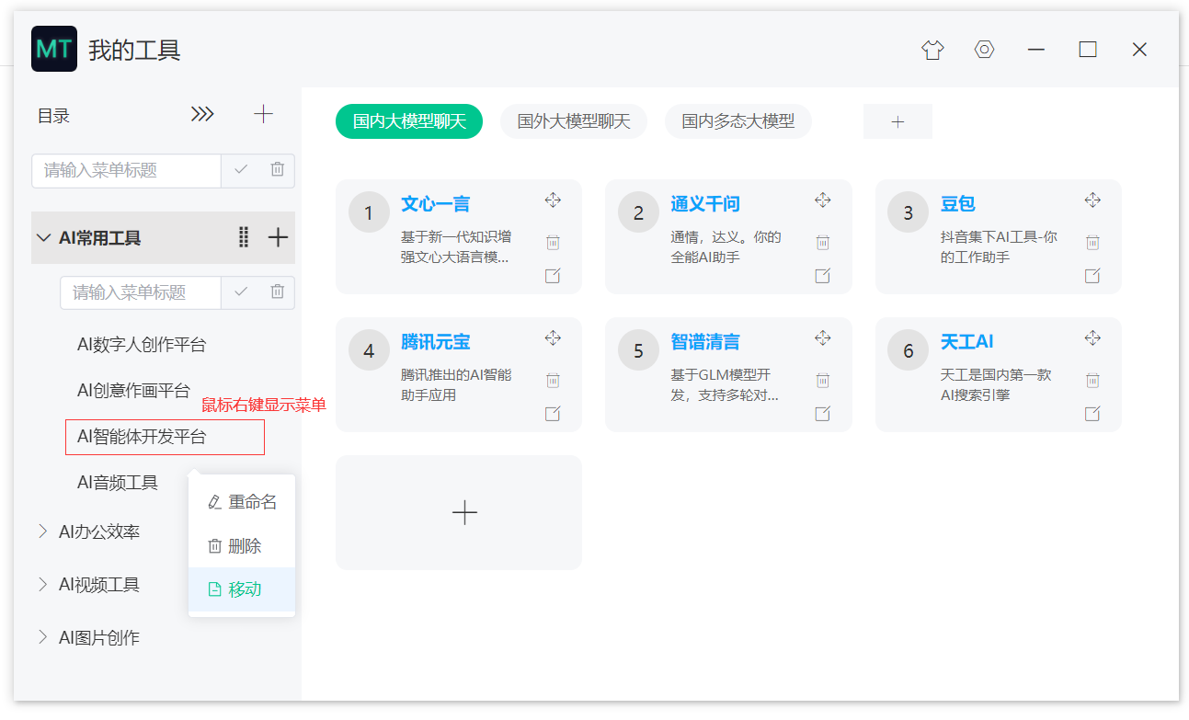
Task: Open 豆包 link
Action: [958, 204]
